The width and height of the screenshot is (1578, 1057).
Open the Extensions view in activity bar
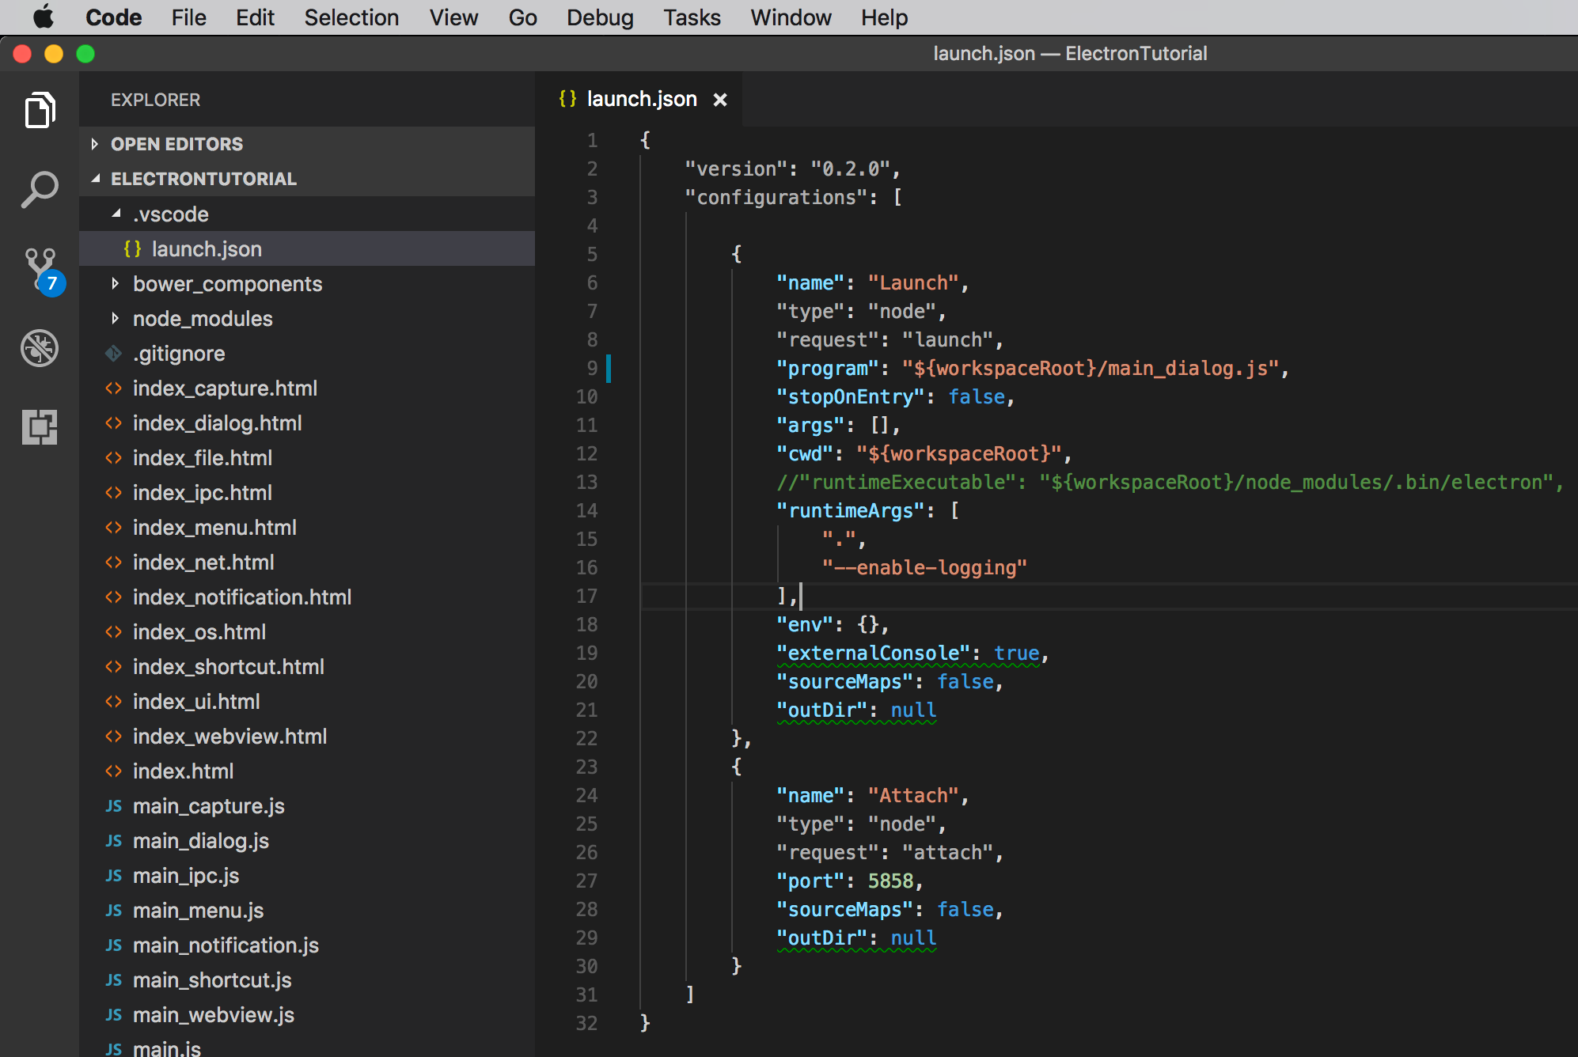(x=40, y=427)
